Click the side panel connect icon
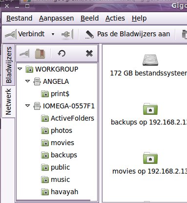The width and height of the screenshot is (187, 203). pos(24,53)
